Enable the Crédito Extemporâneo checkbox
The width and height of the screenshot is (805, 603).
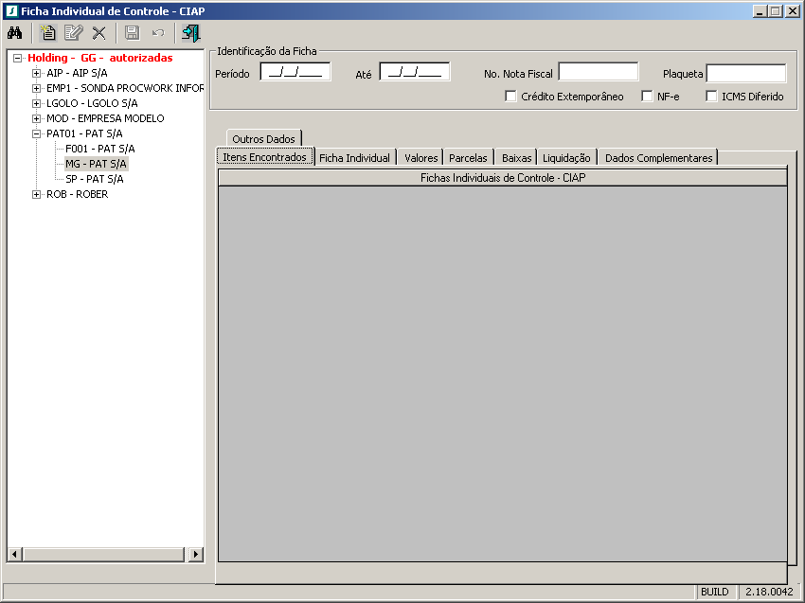[511, 97]
